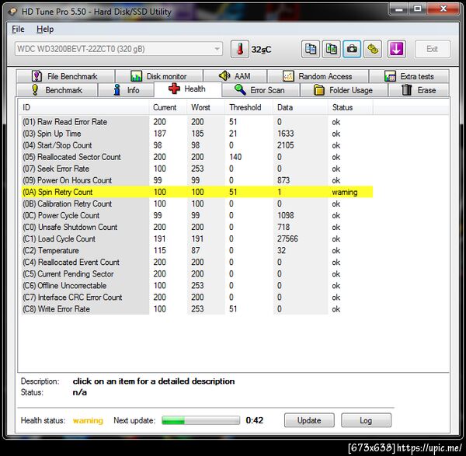Click the Status column header
Image resolution: width=466 pixels, height=456 pixels.
tap(350, 107)
